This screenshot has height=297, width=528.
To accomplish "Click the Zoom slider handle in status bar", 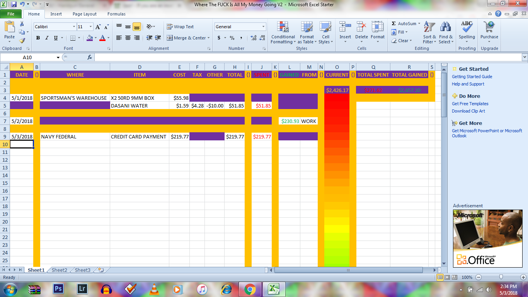I will click(x=501, y=277).
